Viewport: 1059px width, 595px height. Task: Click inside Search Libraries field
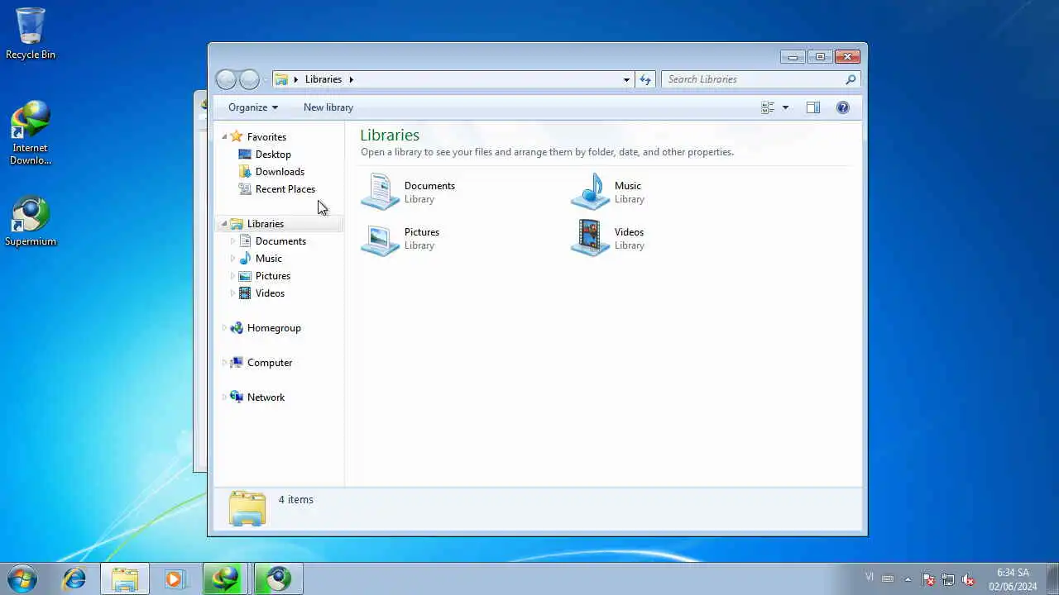[753, 79]
